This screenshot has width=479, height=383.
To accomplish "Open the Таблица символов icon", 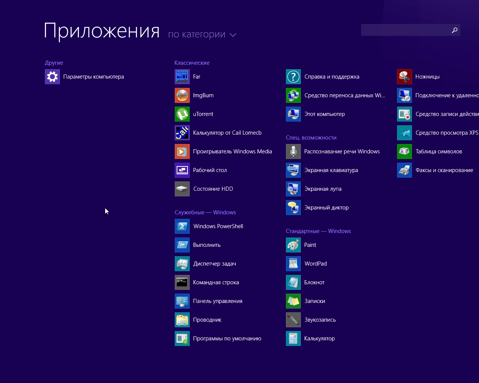I will point(405,151).
